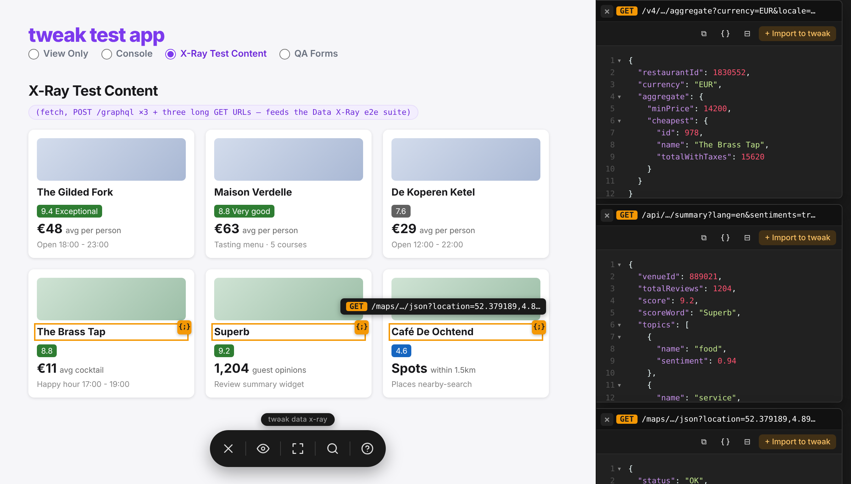
Task: Collapse the aggregate response panel
Action: pyautogui.click(x=747, y=34)
